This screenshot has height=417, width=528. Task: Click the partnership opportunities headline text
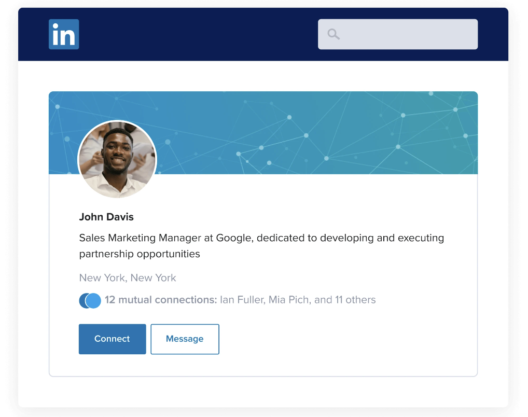point(140,254)
